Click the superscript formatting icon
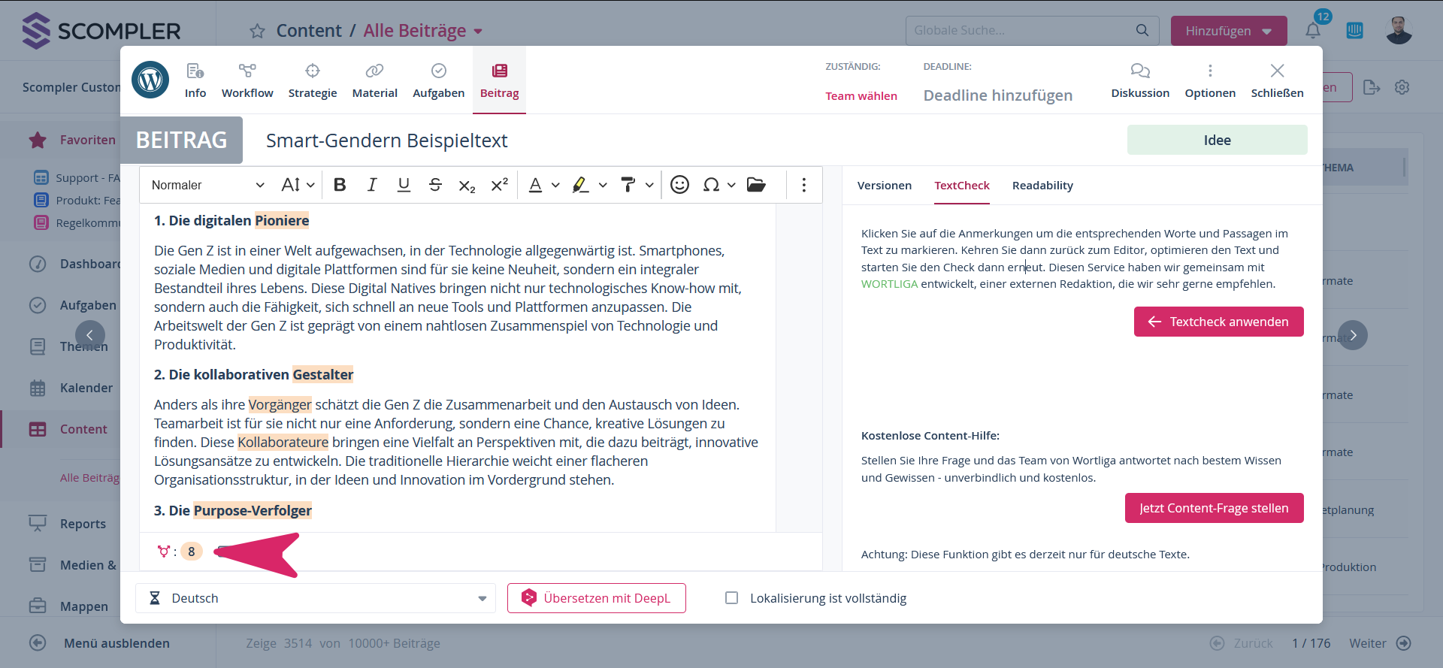Screen dimensions: 1443x668 pyautogui.click(x=499, y=185)
